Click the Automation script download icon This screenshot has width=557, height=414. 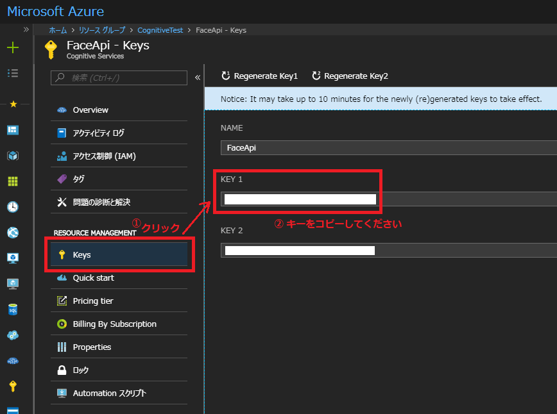(62, 393)
